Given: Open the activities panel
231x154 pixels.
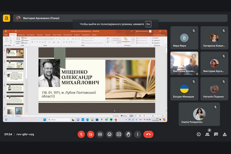Looking at the screenshot, I should point(225,134).
